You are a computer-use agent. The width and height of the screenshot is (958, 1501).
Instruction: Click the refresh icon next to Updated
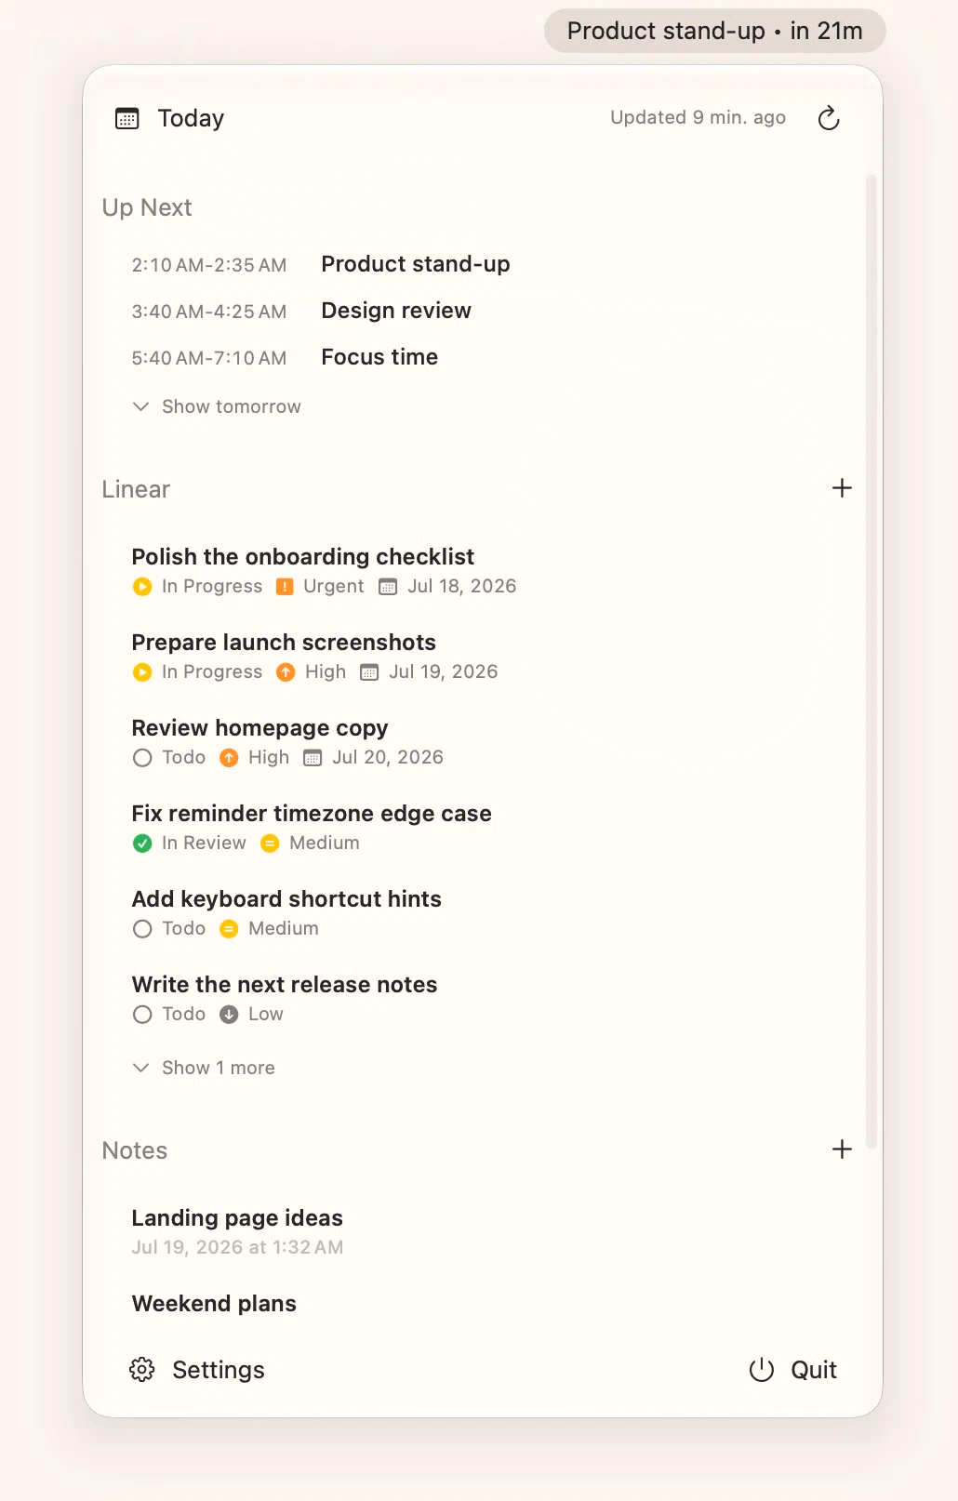[829, 118]
